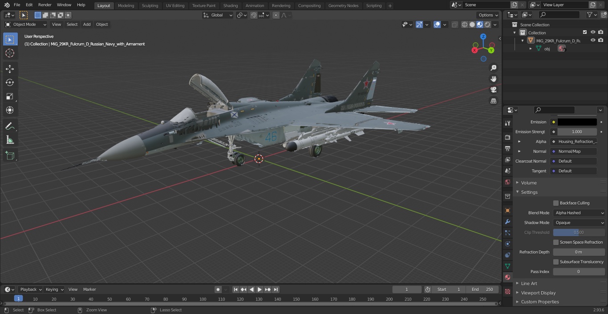Expand the Viewport Display panel
This screenshot has height=314, width=608.
pyautogui.click(x=538, y=293)
